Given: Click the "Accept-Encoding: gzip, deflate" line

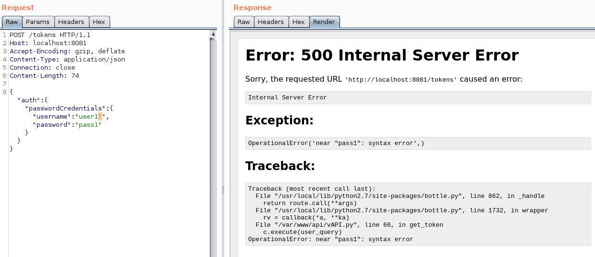Looking at the screenshot, I should tap(67, 51).
